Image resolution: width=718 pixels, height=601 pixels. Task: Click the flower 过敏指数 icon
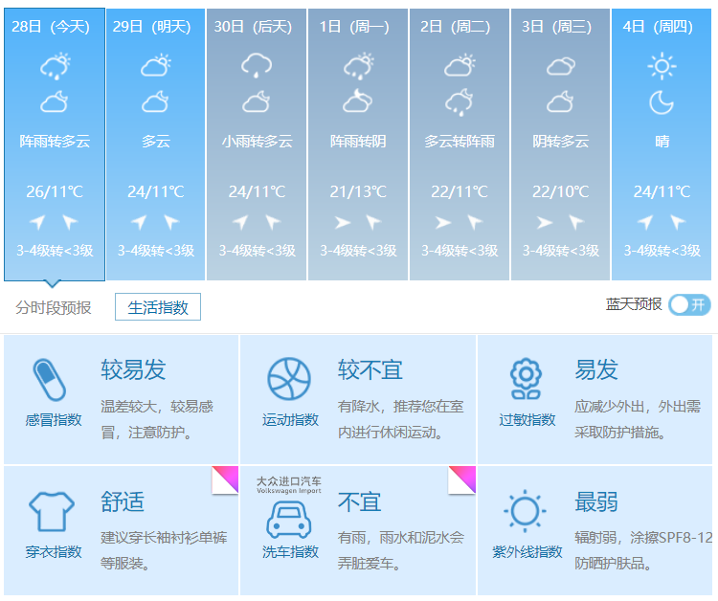(527, 379)
